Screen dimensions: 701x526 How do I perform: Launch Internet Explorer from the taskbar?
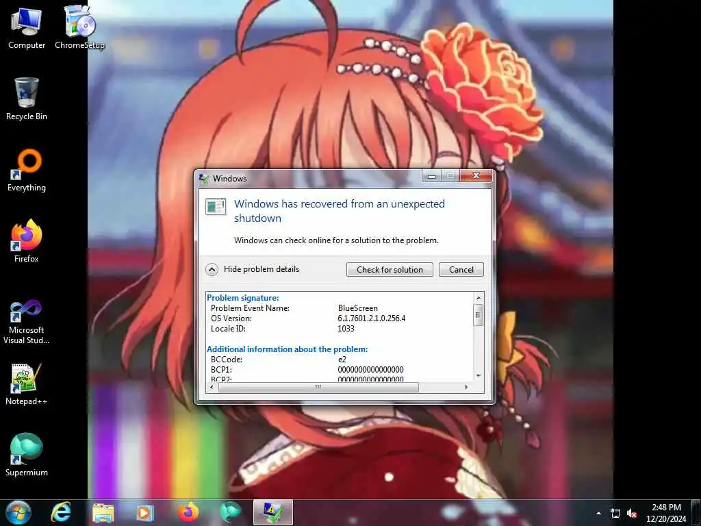click(x=61, y=512)
